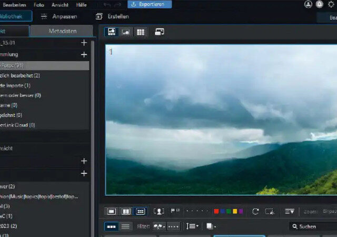This screenshot has width=337, height=237.
Task: Switch to the Erstellen module
Action: click(x=112, y=16)
